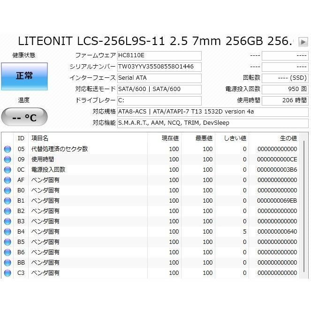Image resolution: width=311 pixels, height=311 pixels.
Task: Click the blue status orb for ID 0C
Action: 8,170
